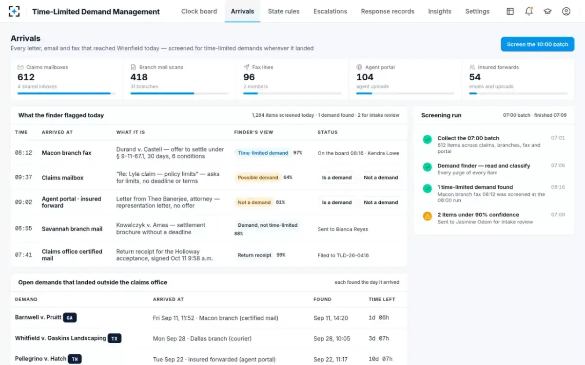Select the Arrivals tab
Image resolution: width=585 pixels, height=365 pixels.
[x=242, y=11]
